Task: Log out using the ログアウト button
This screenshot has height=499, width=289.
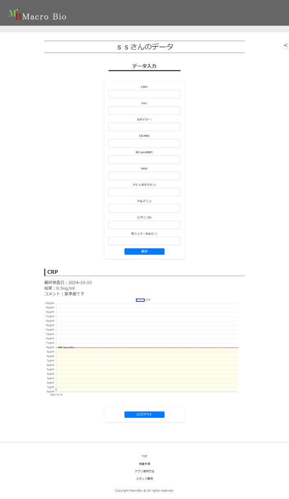Action: point(144,415)
